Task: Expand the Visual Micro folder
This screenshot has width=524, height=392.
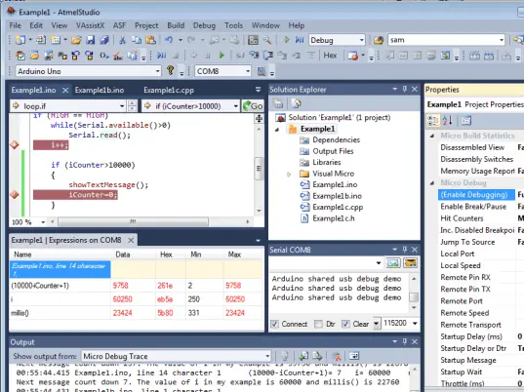Action: click(x=289, y=174)
